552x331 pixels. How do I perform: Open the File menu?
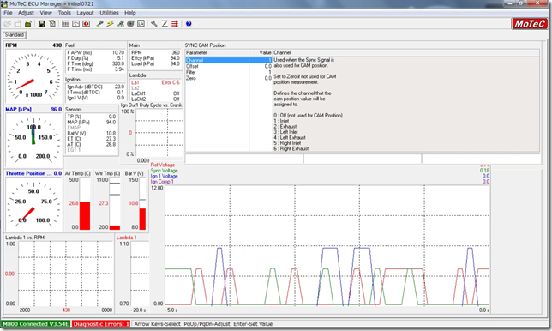click(8, 13)
